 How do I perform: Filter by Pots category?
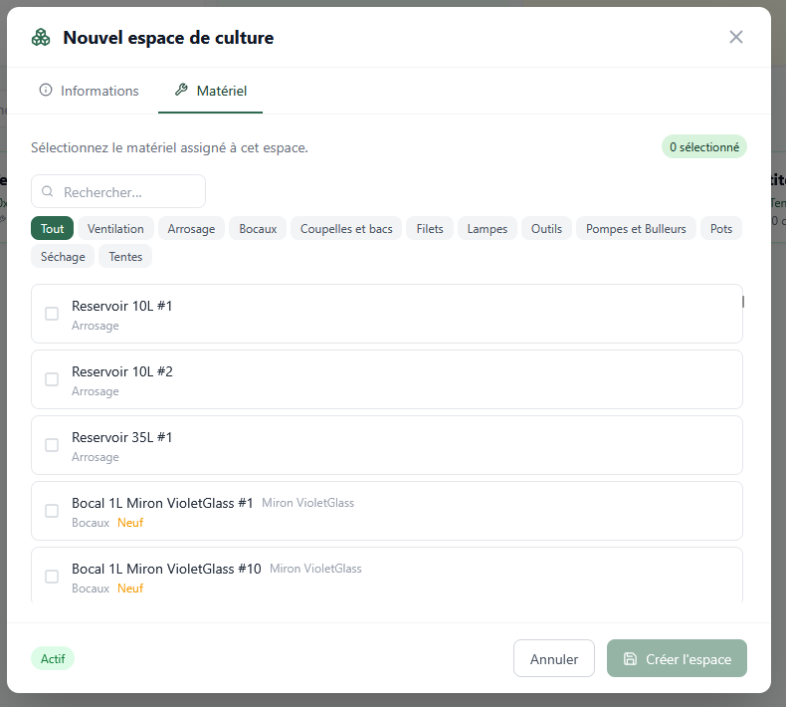tap(721, 228)
